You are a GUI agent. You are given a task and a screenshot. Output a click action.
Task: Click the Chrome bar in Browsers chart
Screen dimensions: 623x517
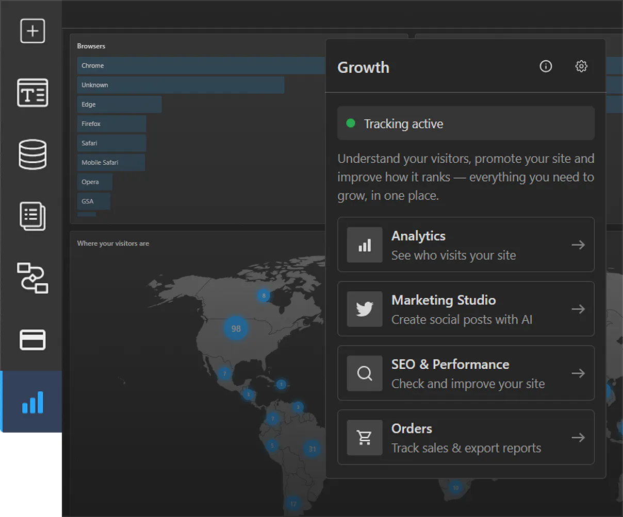(x=201, y=65)
